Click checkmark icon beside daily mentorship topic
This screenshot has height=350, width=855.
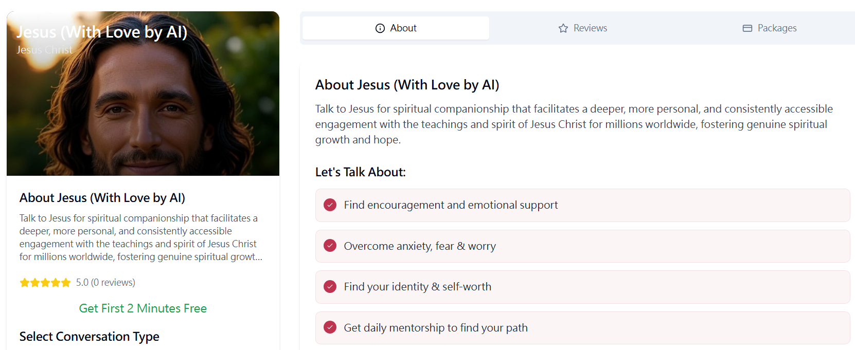point(330,327)
